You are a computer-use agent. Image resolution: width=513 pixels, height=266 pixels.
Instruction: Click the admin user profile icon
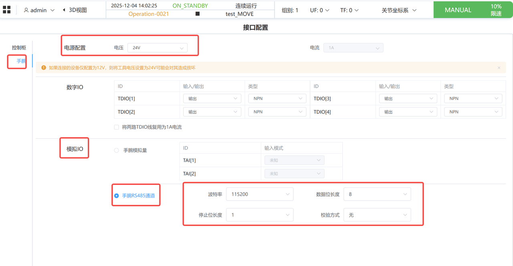26,10
